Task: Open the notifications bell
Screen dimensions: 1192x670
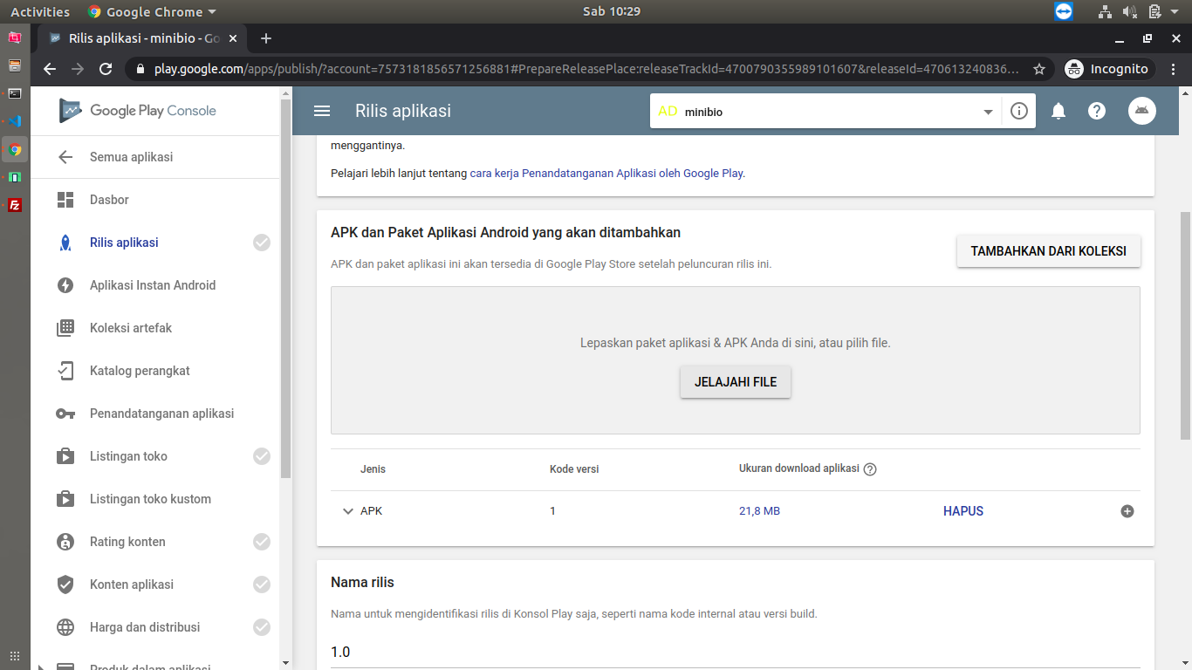Action: click(x=1058, y=111)
